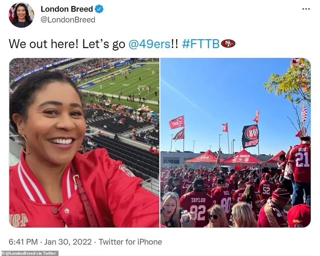Click the 49ers SF logo emoji
Image resolution: width=320 pixels, height=256 pixels.
pos(228,44)
